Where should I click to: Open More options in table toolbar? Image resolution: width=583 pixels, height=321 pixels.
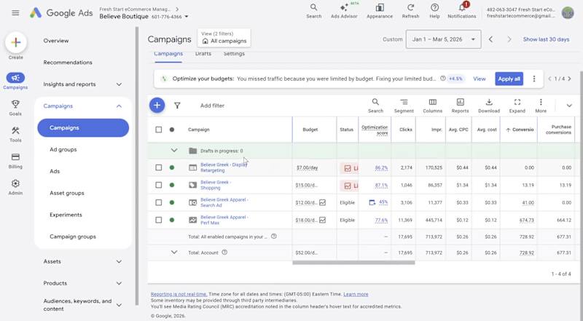[x=541, y=106]
